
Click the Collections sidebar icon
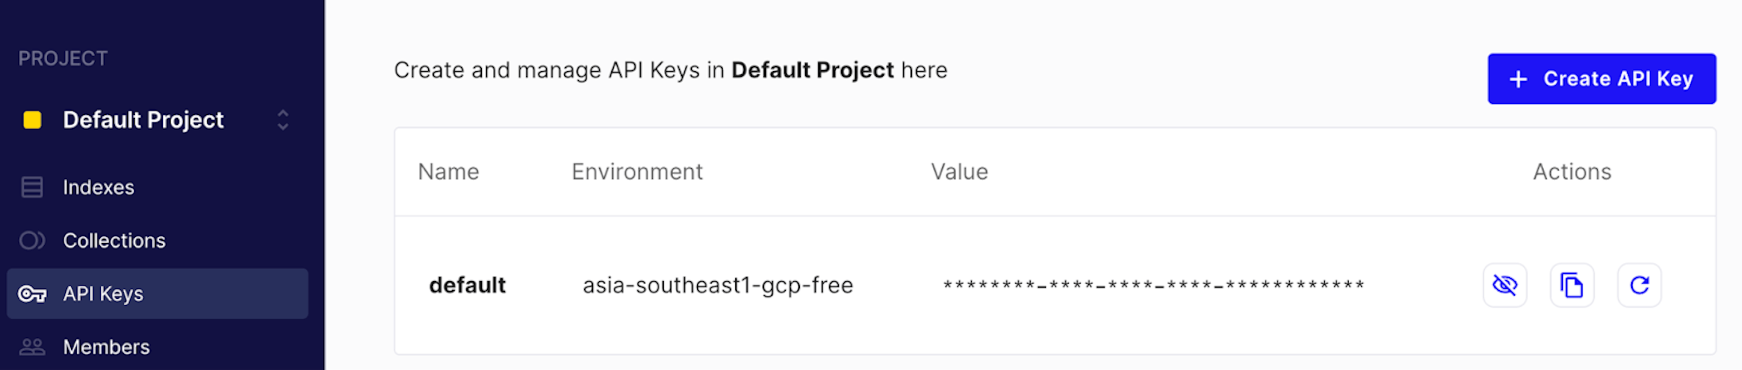point(32,240)
